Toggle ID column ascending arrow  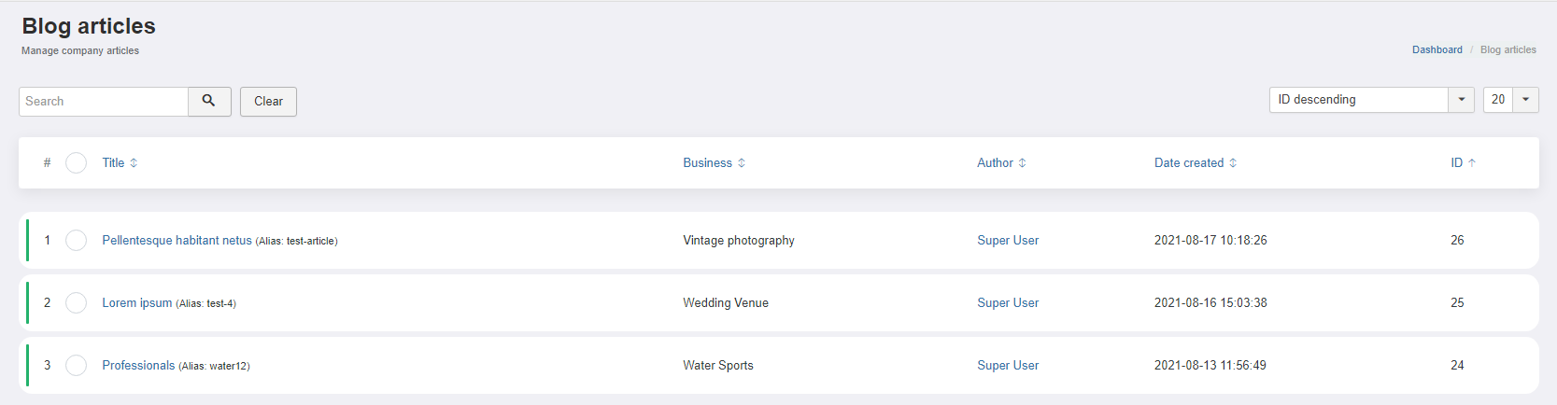pos(1472,162)
